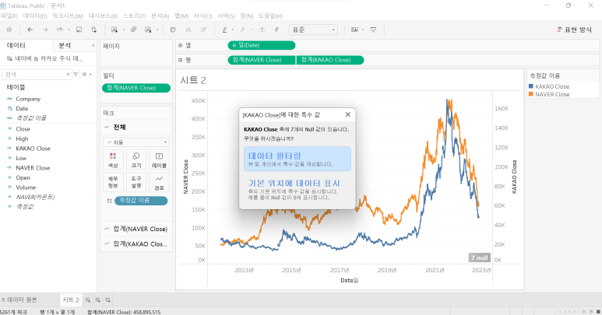Open the 도구 설명 (tooltip) marks card
This screenshot has width=602, height=315.
point(136,182)
